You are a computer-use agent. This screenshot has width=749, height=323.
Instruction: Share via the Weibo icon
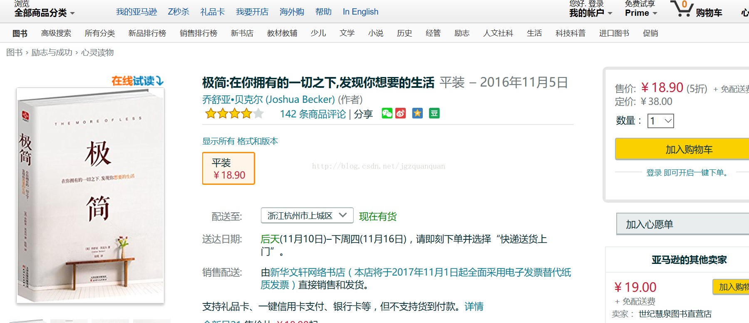[x=401, y=113]
